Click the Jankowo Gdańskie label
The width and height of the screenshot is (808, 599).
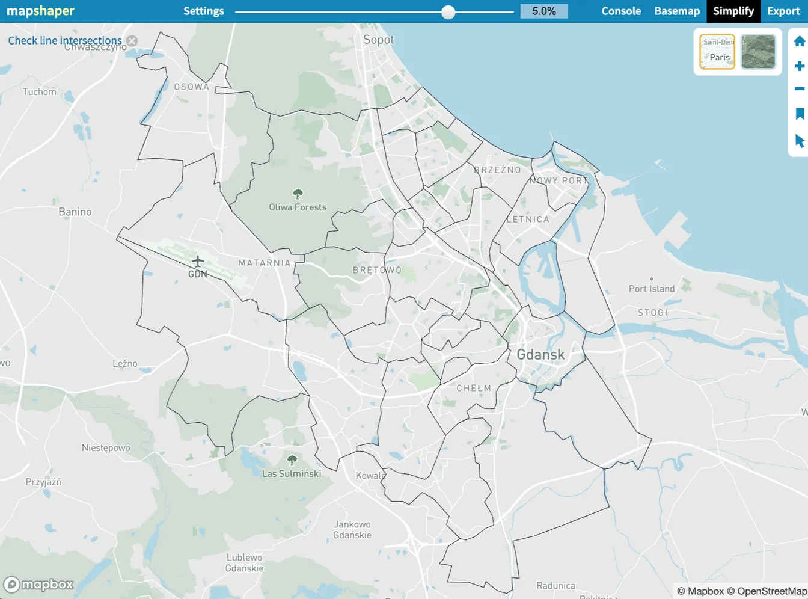352,530
